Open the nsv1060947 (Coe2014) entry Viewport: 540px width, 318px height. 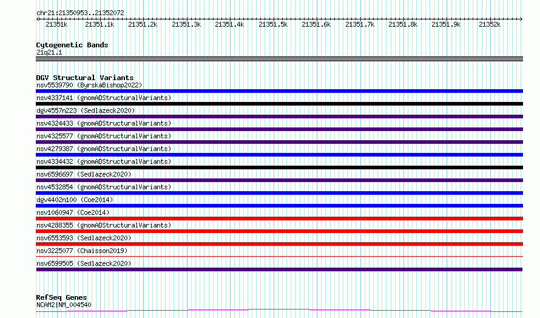click(73, 212)
